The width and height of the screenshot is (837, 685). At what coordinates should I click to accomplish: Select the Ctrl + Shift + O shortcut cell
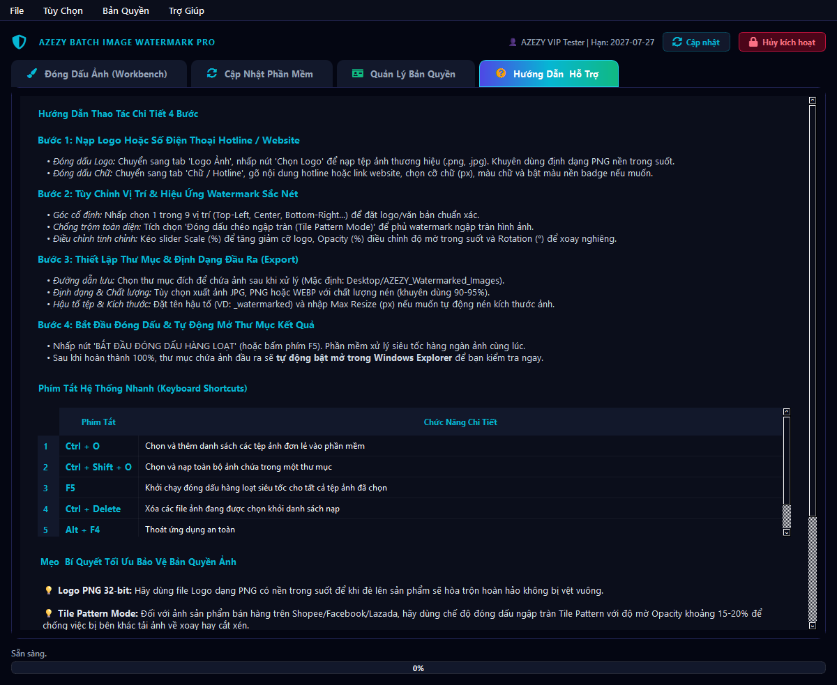coord(98,467)
